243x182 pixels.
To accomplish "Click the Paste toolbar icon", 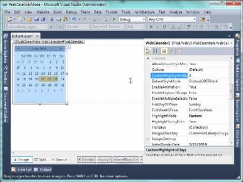I will (65, 19).
